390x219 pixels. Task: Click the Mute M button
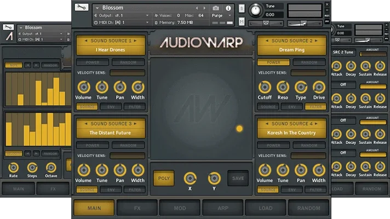[x=242, y=22]
